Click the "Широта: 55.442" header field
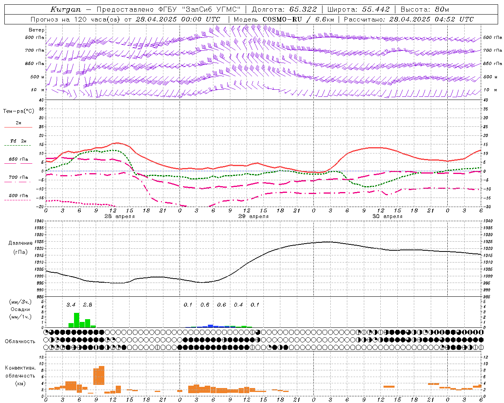 click(x=358, y=9)
